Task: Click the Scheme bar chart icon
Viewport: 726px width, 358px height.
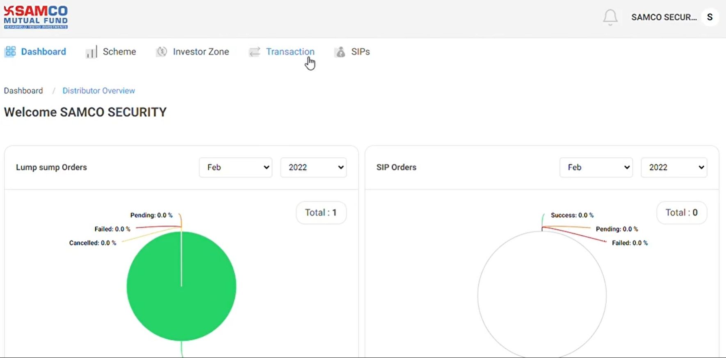Action: pyautogui.click(x=91, y=52)
